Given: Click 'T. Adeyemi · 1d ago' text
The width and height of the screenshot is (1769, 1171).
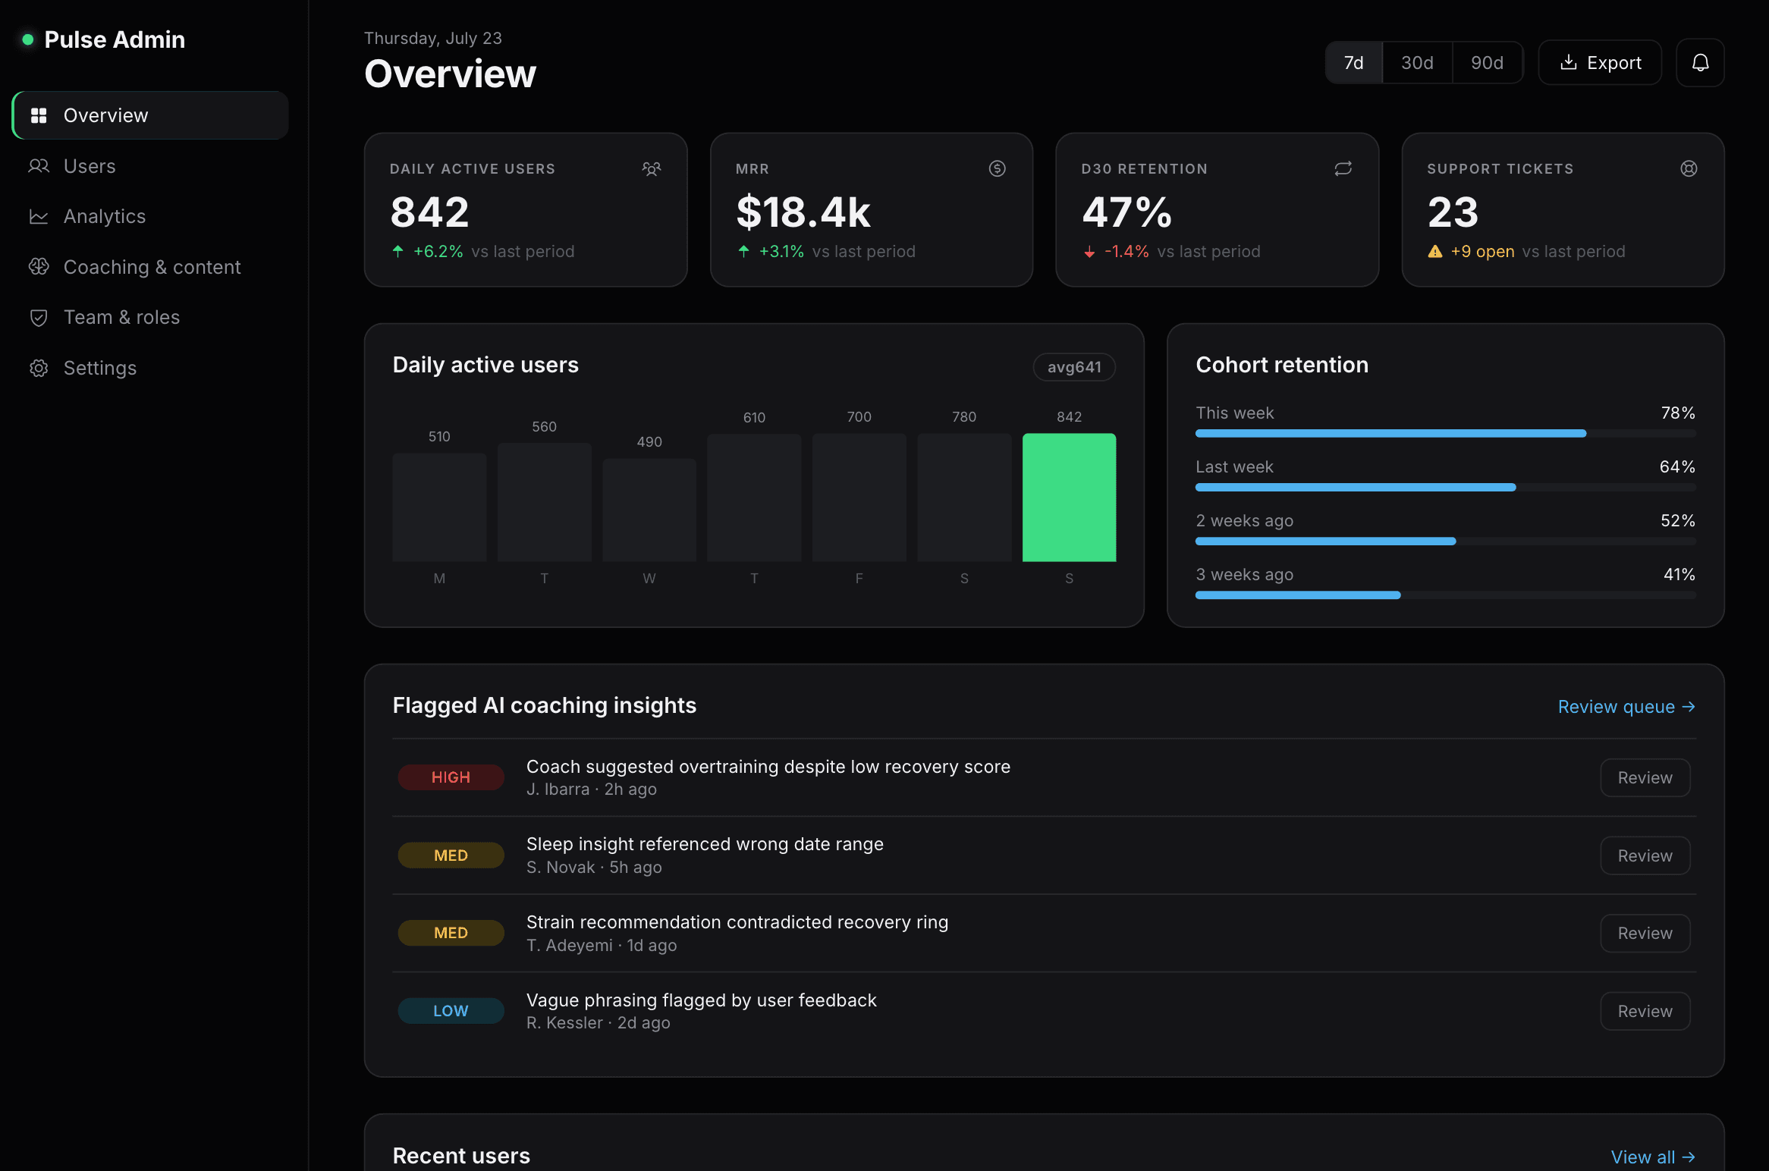Looking at the screenshot, I should (x=602, y=946).
